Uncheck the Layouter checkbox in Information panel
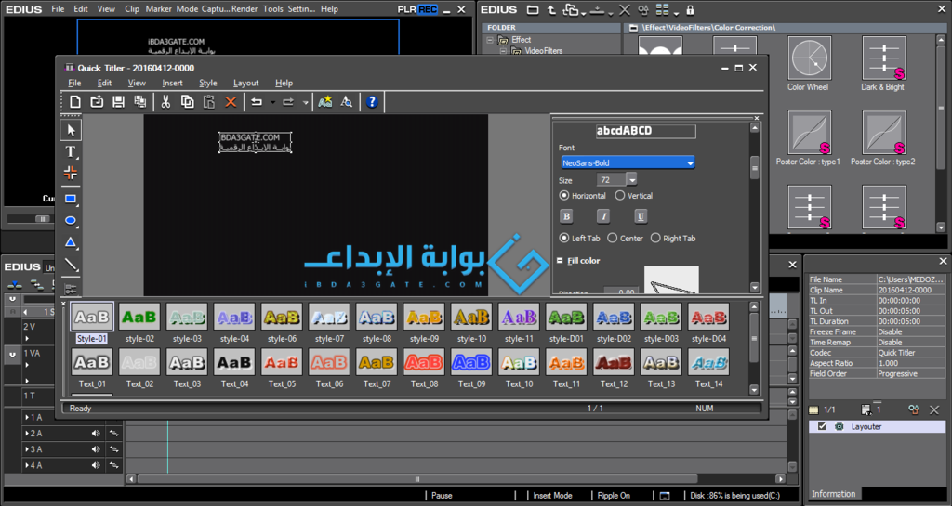Screen dimensions: 952x506 822,426
